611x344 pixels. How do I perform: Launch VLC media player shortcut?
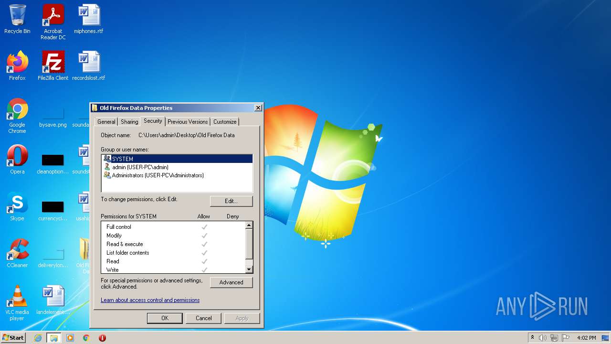pos(17,303)
